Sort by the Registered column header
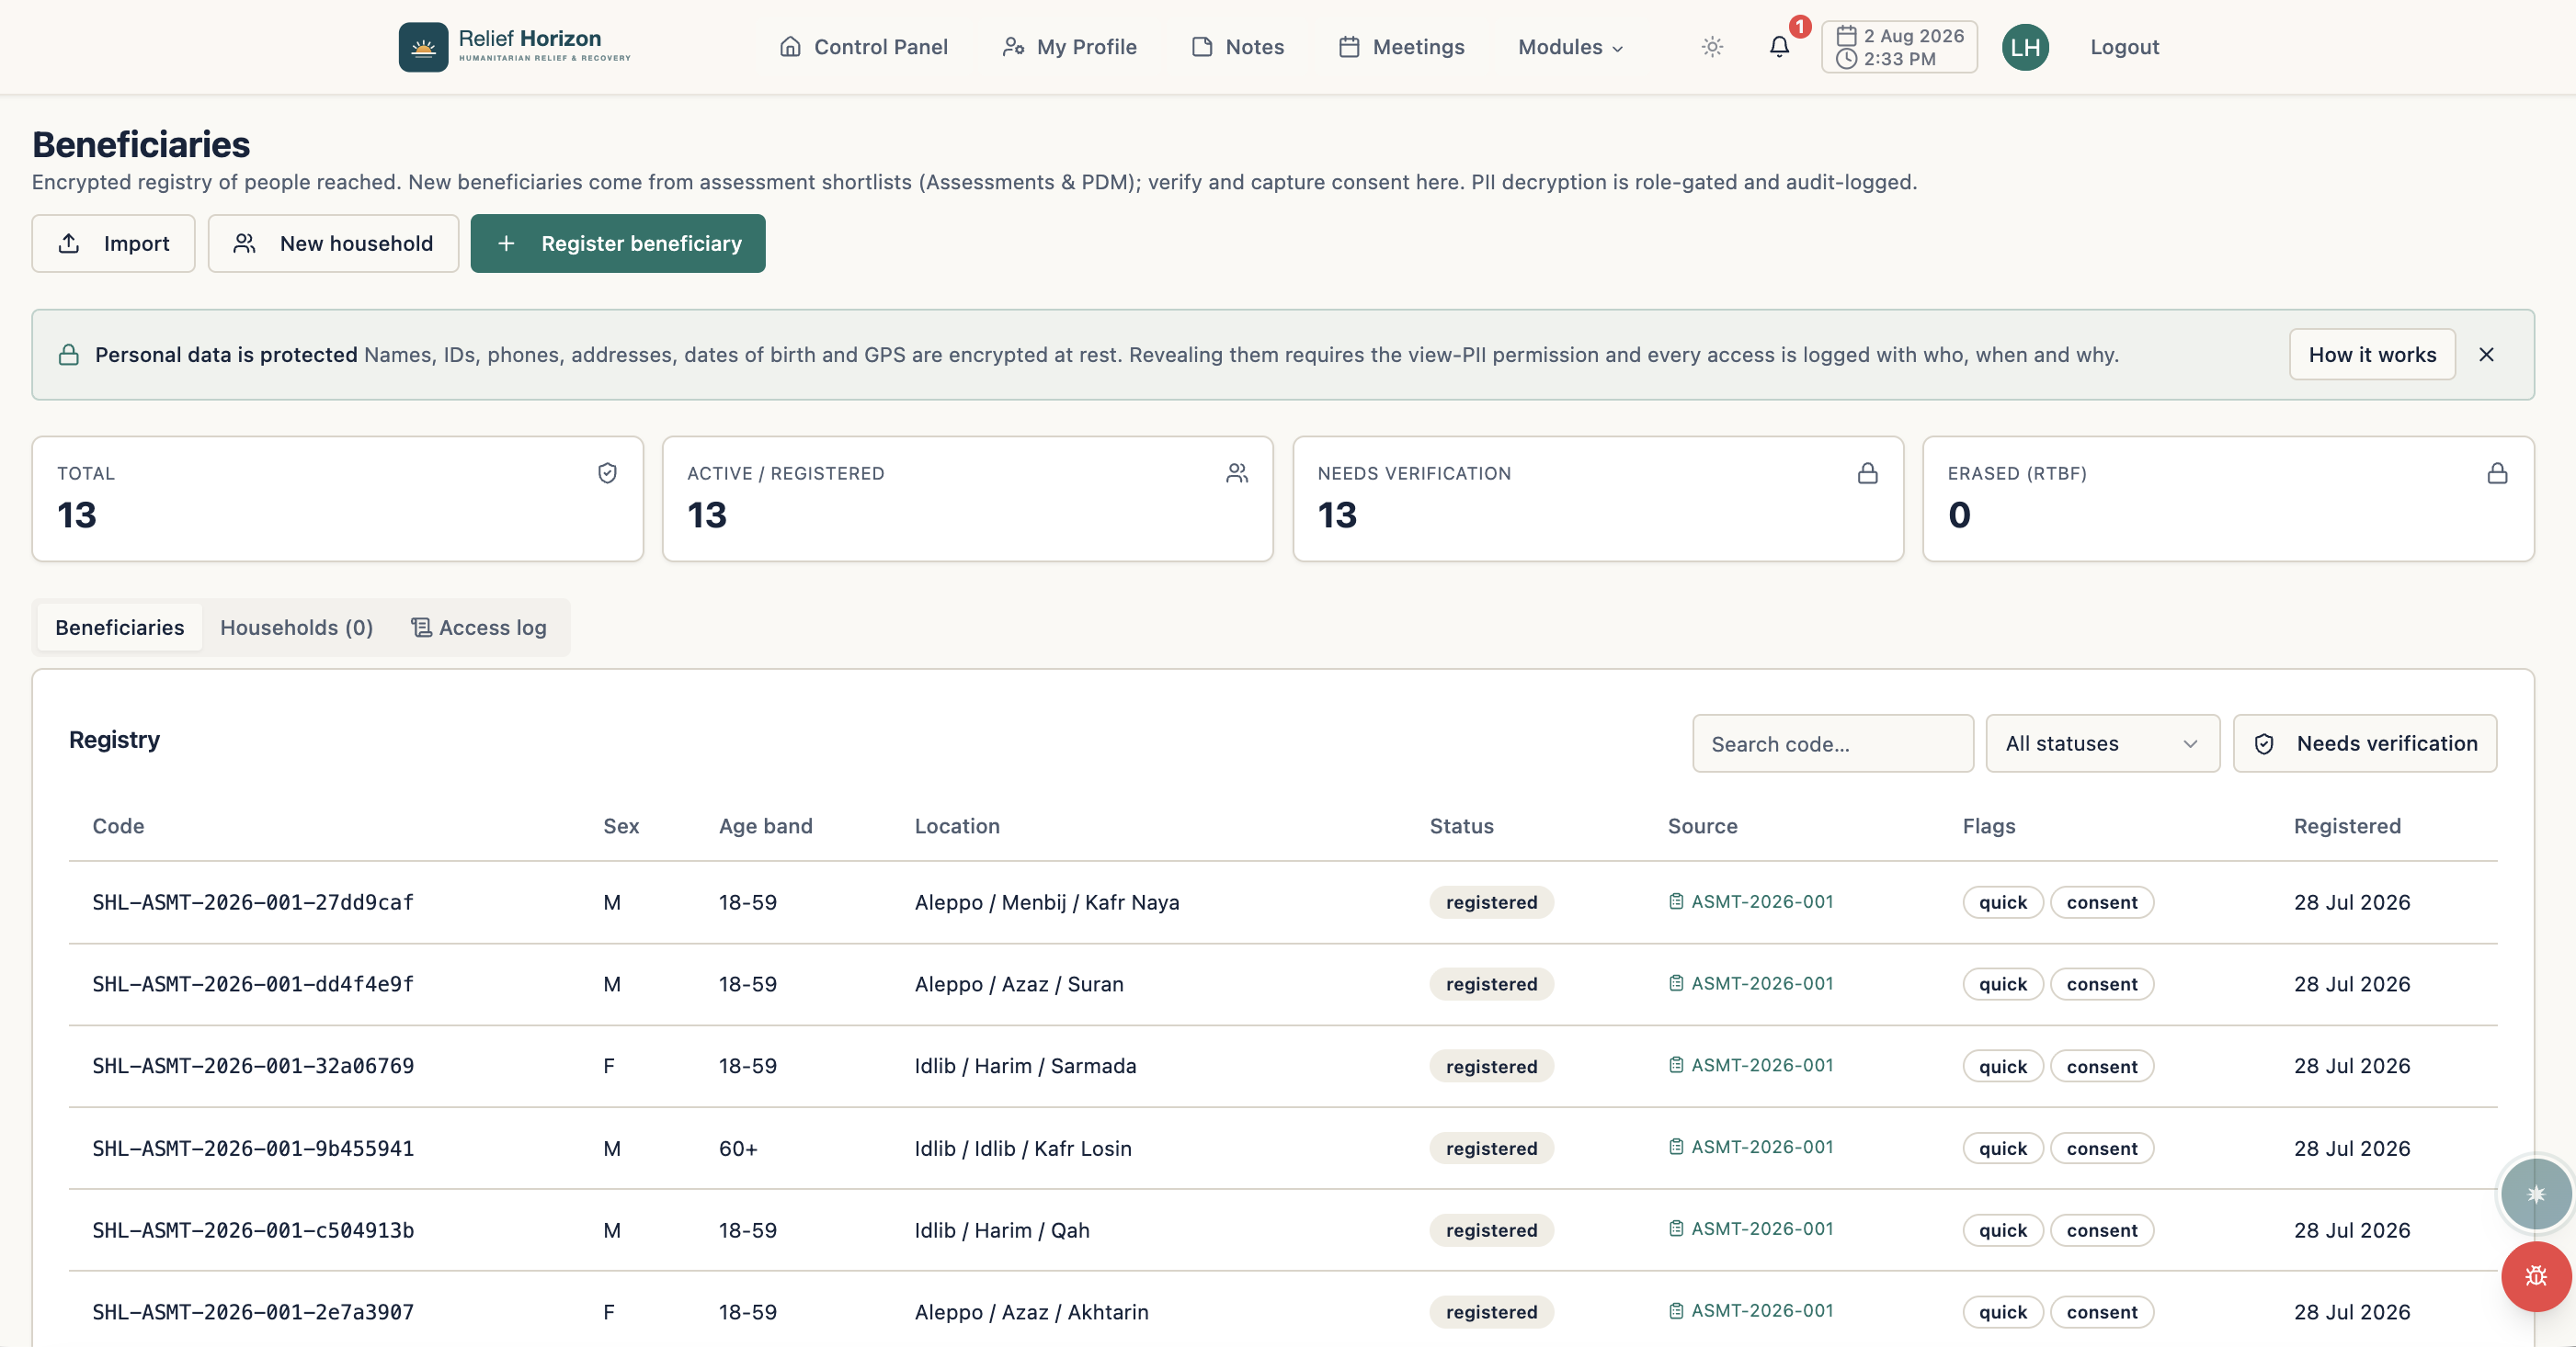 (2347, 826)
